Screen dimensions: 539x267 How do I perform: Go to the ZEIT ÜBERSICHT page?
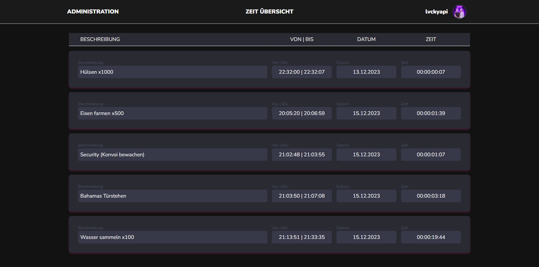pos(269,11)
